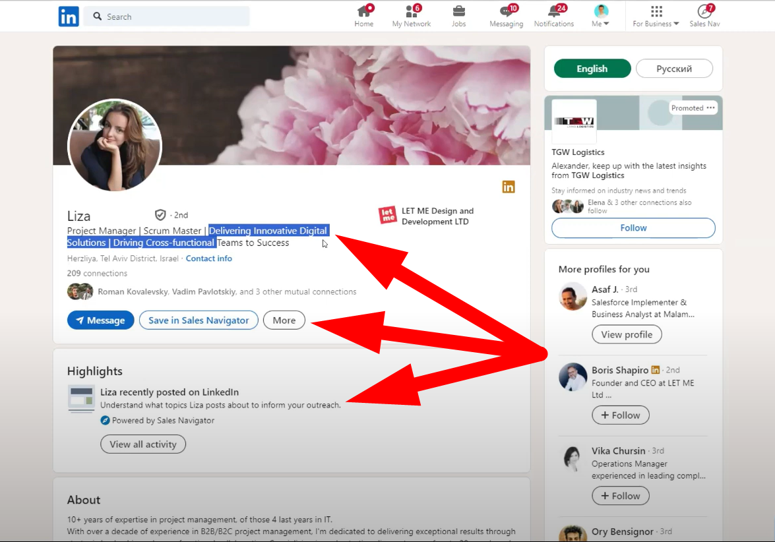Screen dimensions: 775x542
Task: Click the Herzliya, Tel Aviv District location
Action: (123, 258)
